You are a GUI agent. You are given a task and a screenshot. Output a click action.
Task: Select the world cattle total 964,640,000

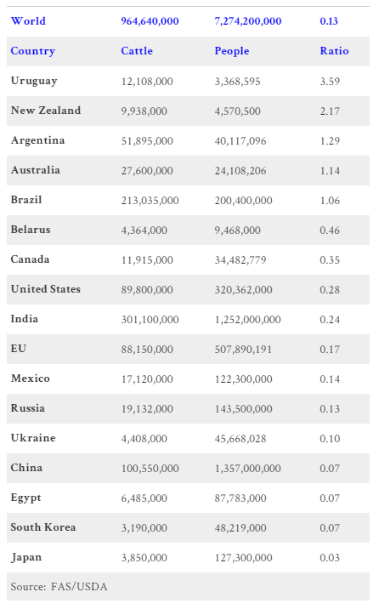click(150, 21)
